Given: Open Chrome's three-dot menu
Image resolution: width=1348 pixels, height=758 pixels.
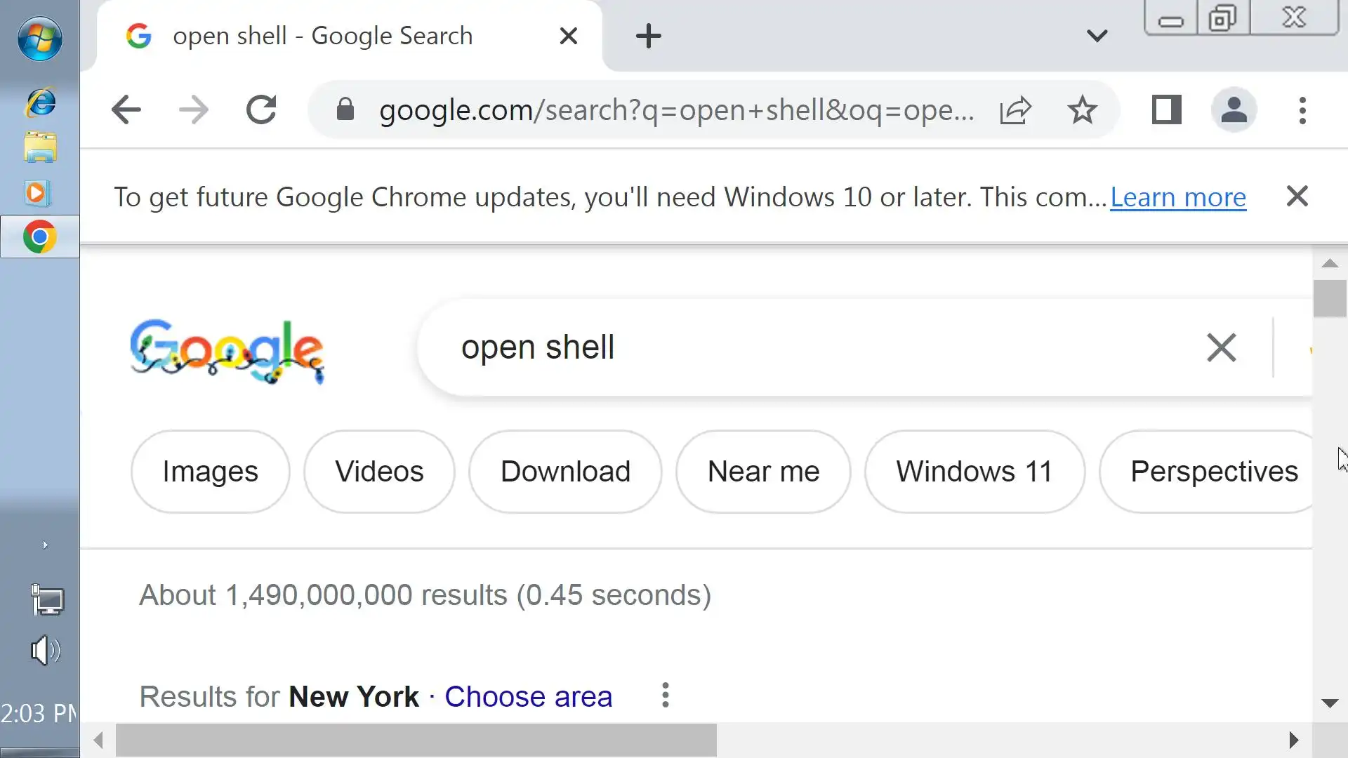Looking at the screenshot, I should pyautogui.click(x=1302, y=110).
